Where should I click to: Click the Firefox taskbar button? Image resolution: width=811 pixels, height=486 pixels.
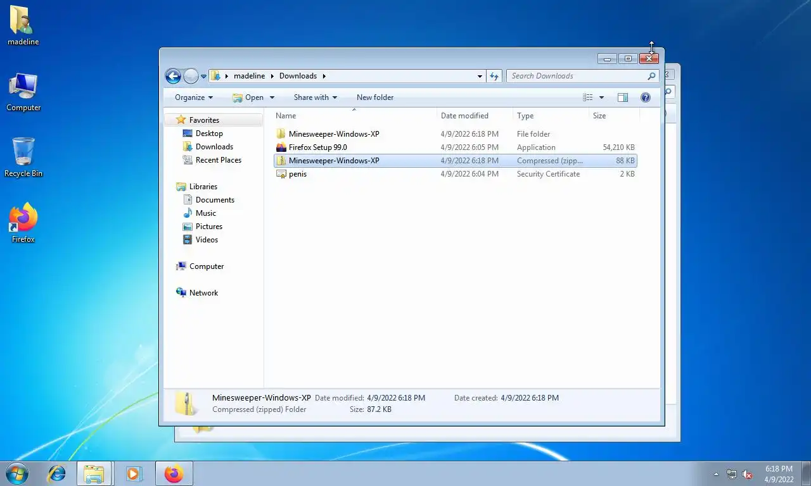tap(174, 473)
